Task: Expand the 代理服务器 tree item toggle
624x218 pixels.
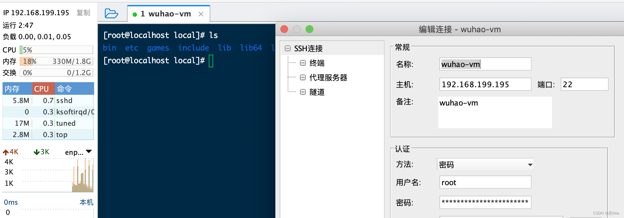Action: click(x=303, y=77)
